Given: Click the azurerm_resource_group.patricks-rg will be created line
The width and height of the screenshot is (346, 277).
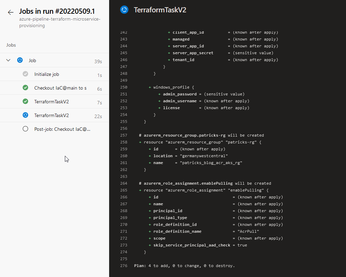Looking at the screenshot, I should pos(201,135).
